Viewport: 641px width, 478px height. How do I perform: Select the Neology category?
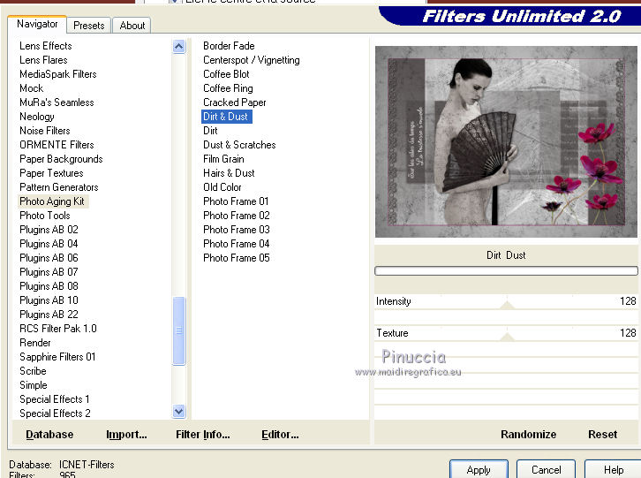click(37, 117)
